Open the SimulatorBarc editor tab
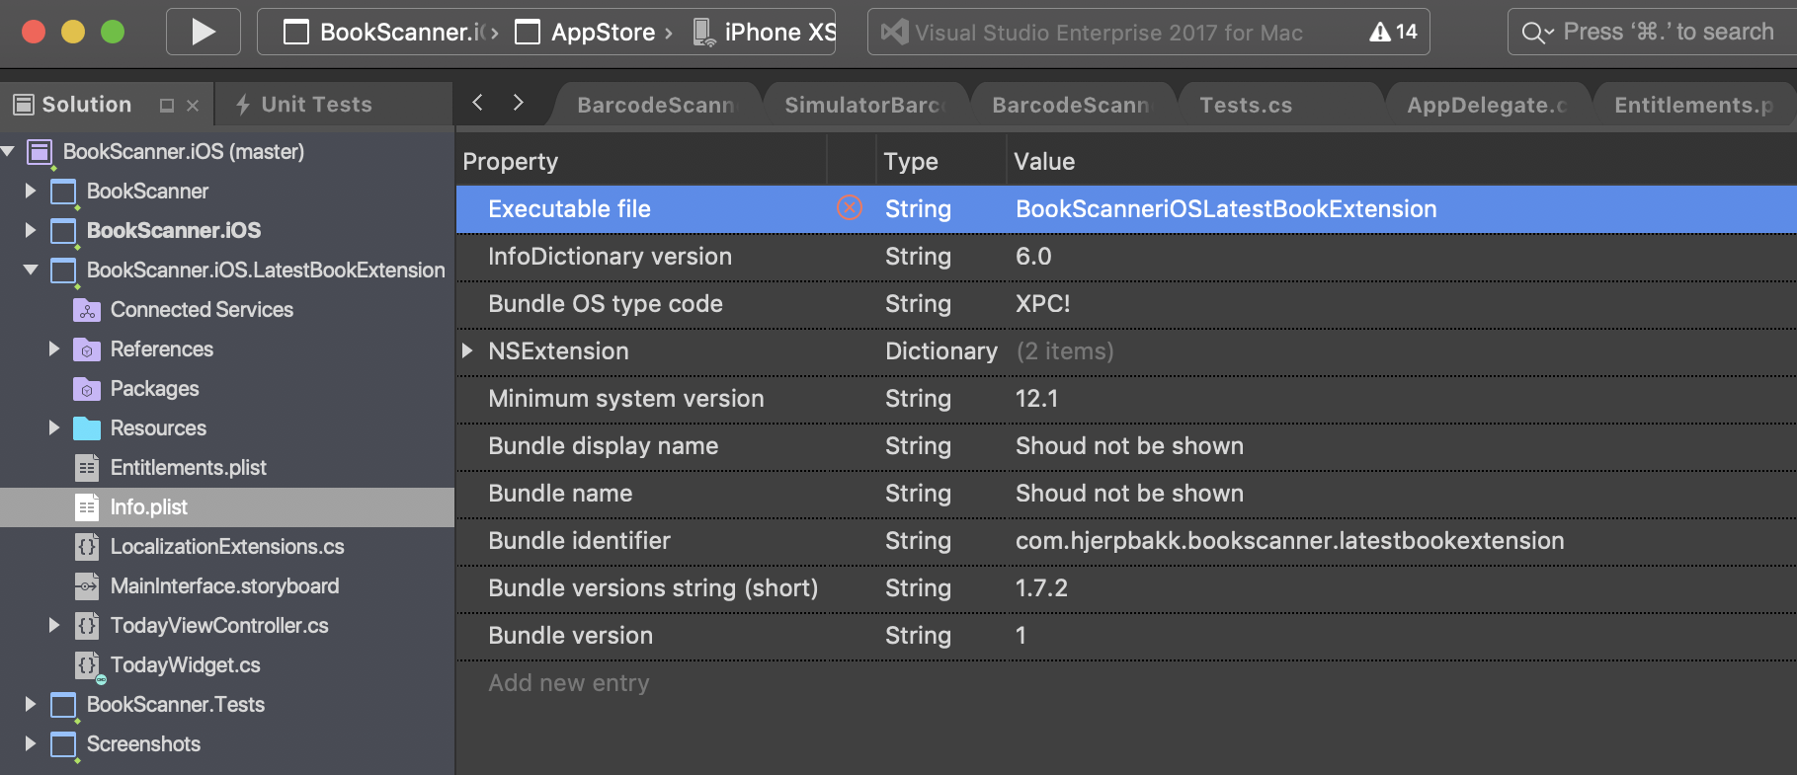Viewport: 1797px width, 775px height. coord(864,106)
